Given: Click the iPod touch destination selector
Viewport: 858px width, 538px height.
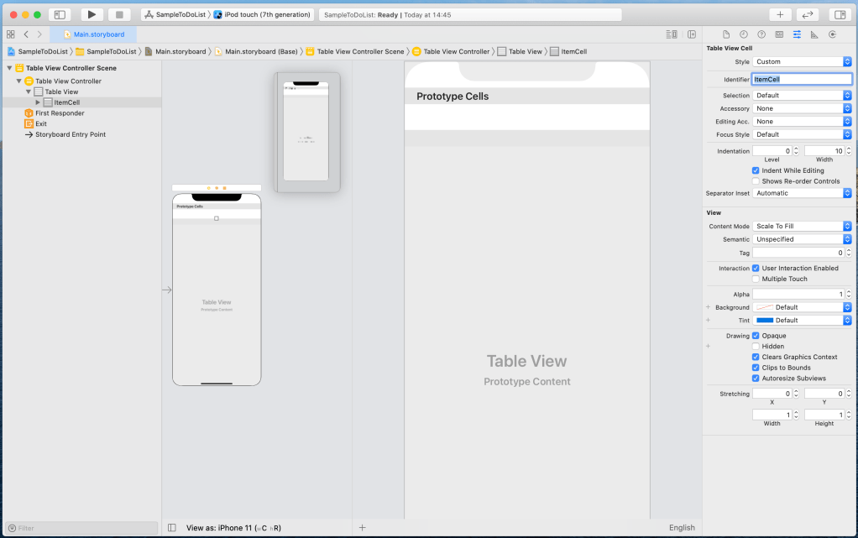Looking at the screenshot, I should click(263, 14).
